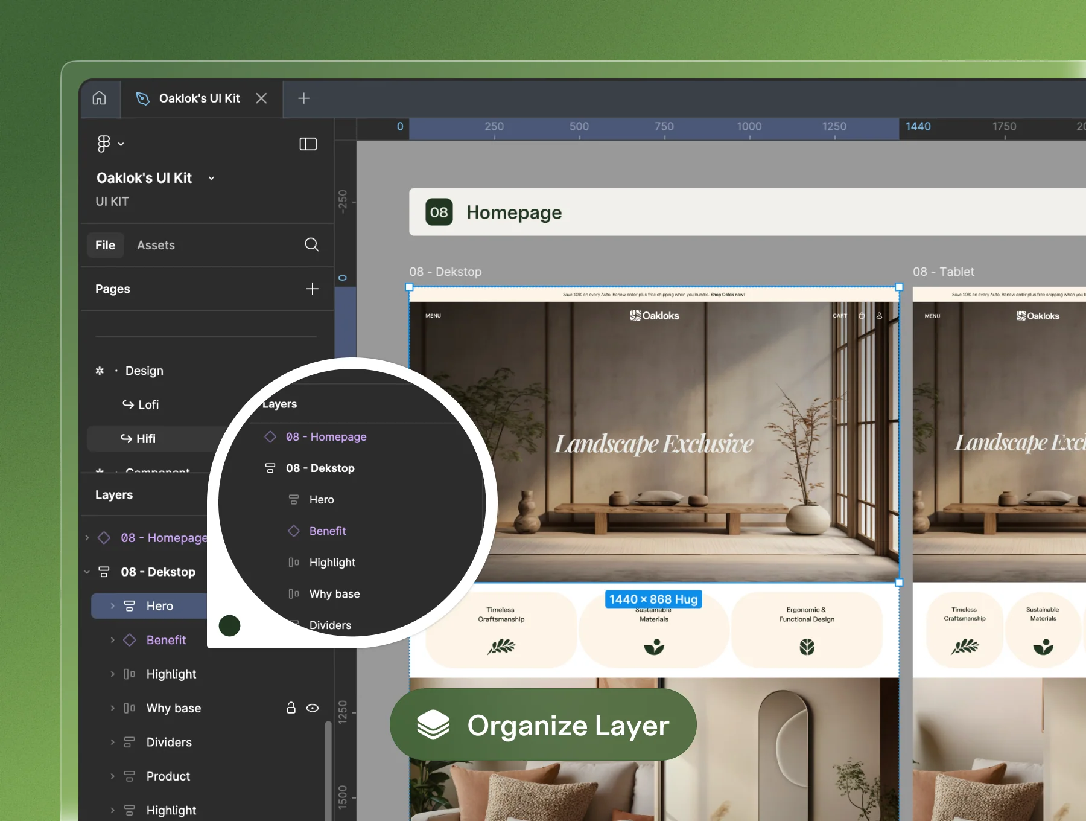Image resolution: width=1086 pixels, height=821 pixels.
Task: Collapse the 08 - Dekstop layer
Action: (x=87, y=572)
